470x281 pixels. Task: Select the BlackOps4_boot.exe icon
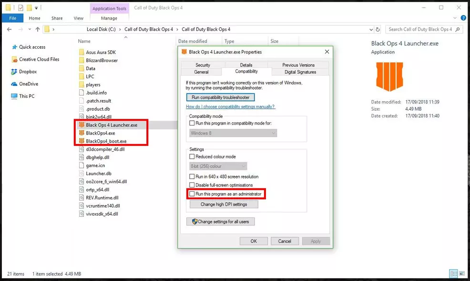pyautogui.click(x=82, y=141)
